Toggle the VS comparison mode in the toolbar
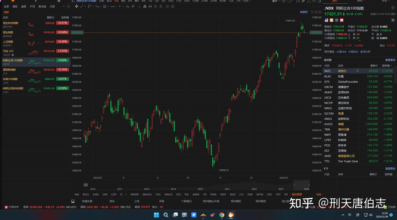 click(x=314, y=1)
